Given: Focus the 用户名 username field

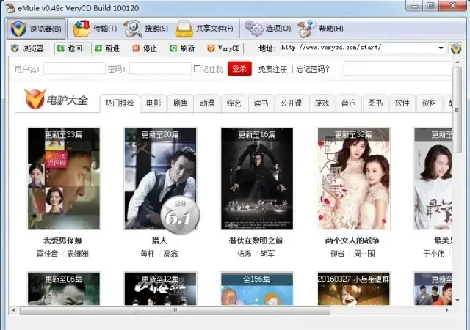Looking at the screenshot, I should (74, 69).
